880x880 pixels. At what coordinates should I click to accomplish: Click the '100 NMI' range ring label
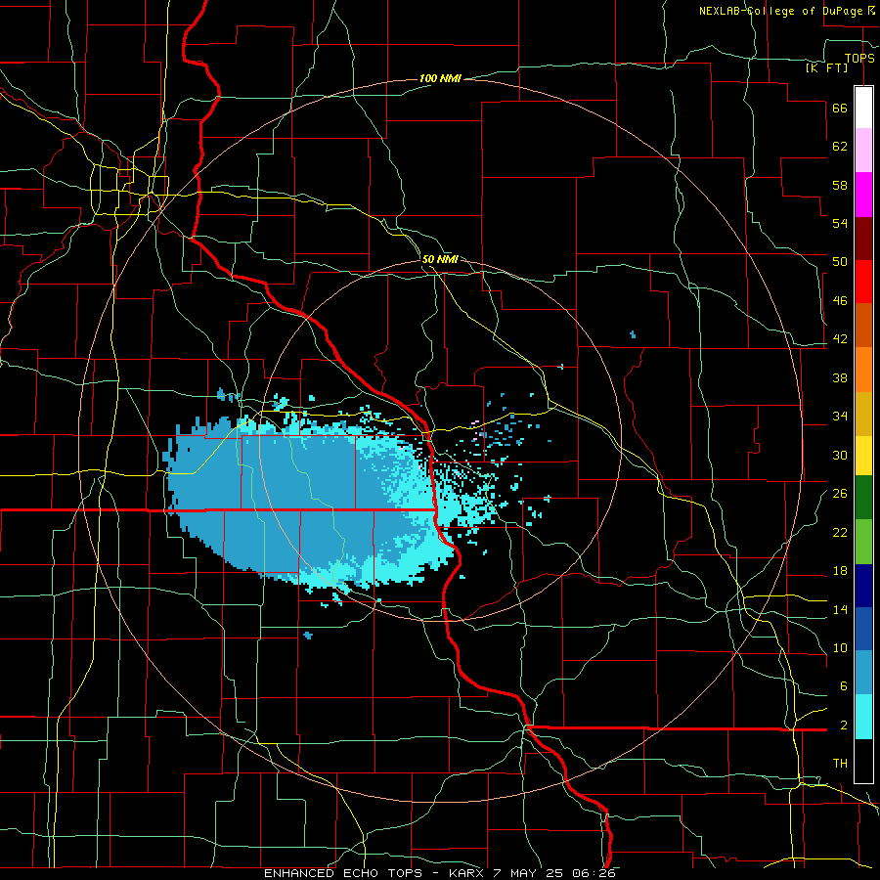pyautogui.click(x=440, y=78)
